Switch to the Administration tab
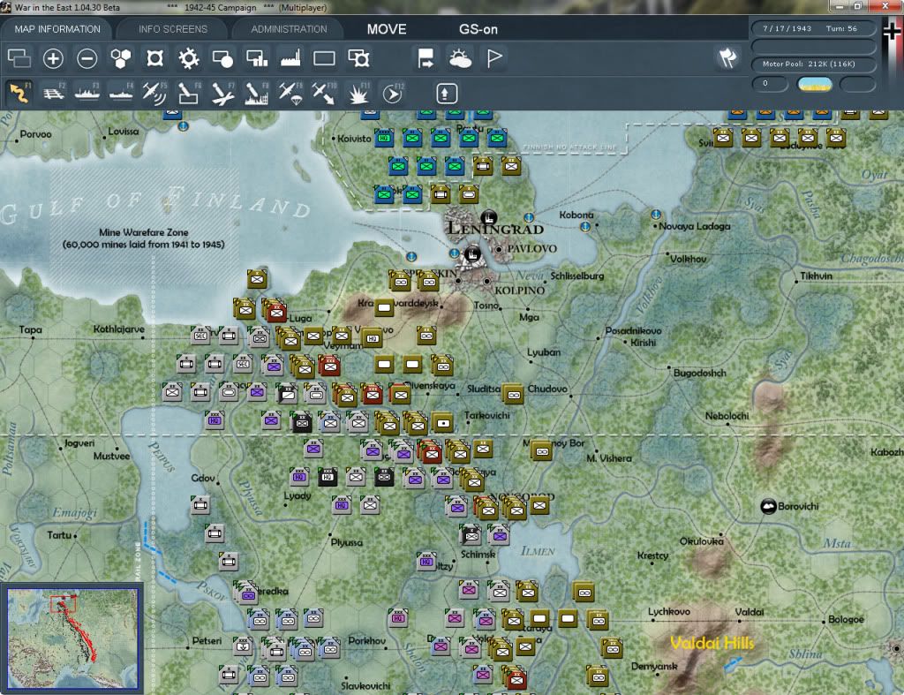Viewport: 904px width, 695px height. [x=289, y=29]
